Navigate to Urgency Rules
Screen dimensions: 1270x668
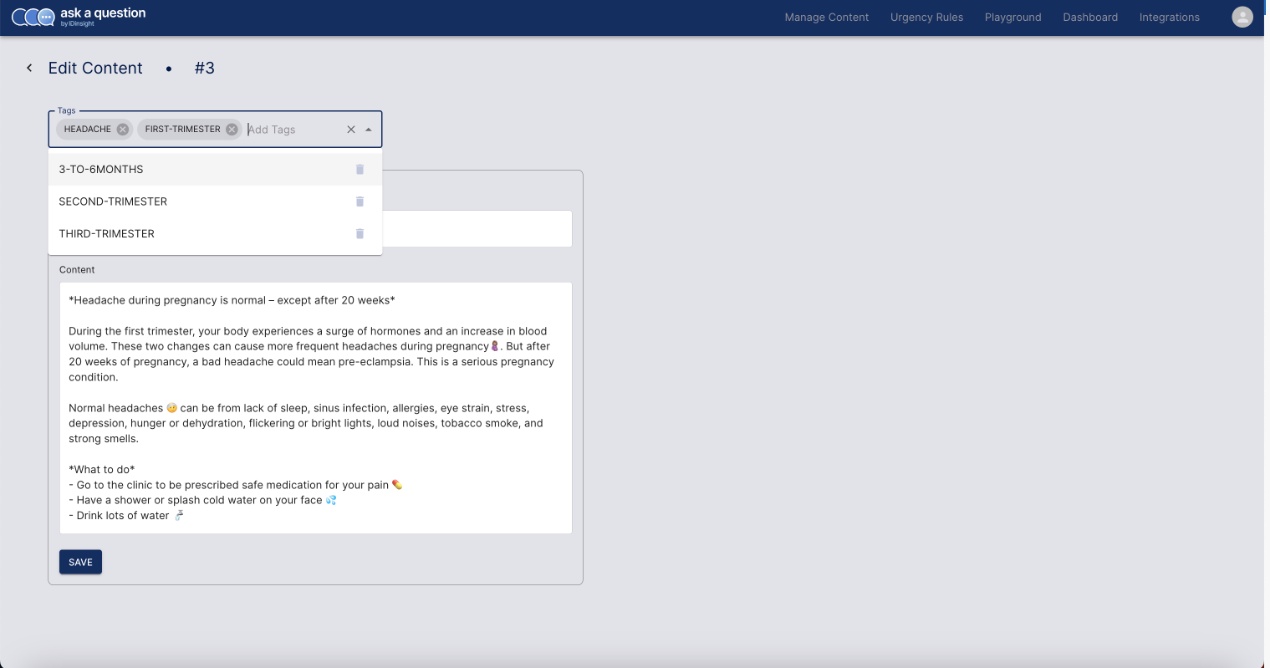[x=926, y=18]
